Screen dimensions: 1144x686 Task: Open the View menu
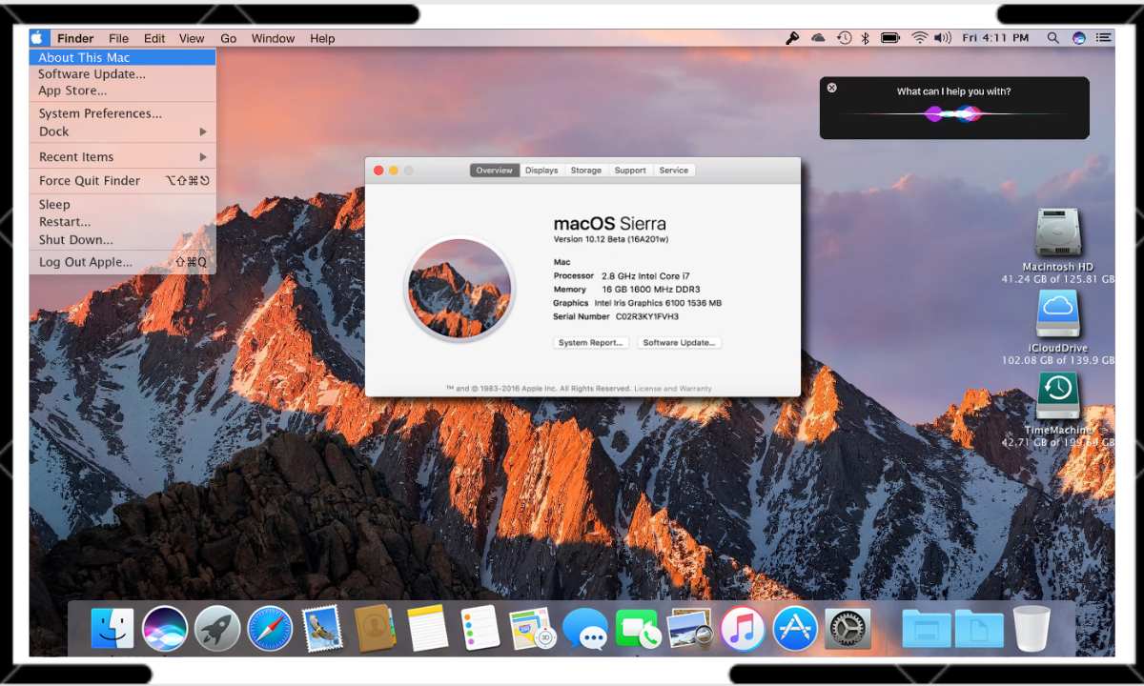point(192,38)
